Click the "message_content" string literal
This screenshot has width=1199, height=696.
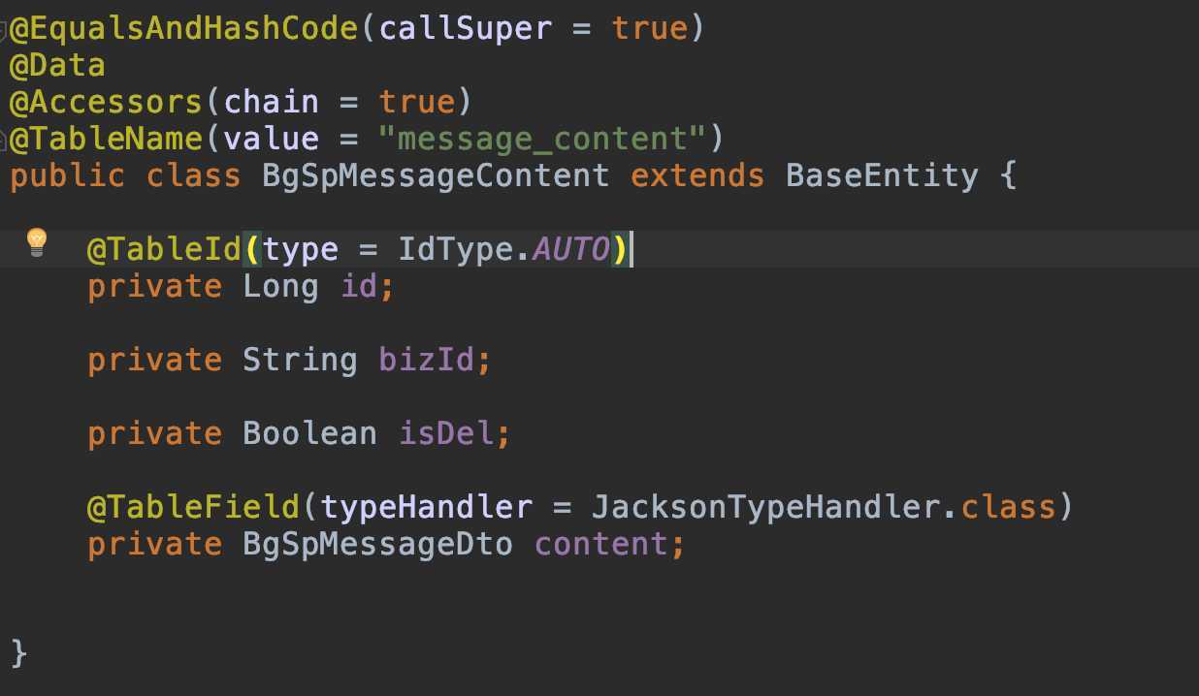pos(542,140)
